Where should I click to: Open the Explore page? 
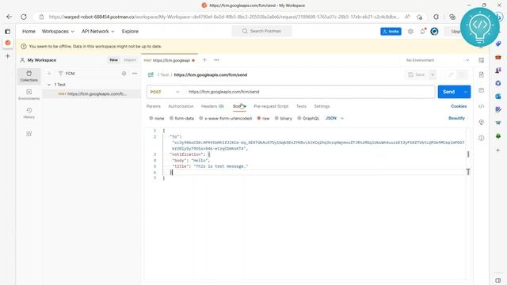tap(130, 32)
